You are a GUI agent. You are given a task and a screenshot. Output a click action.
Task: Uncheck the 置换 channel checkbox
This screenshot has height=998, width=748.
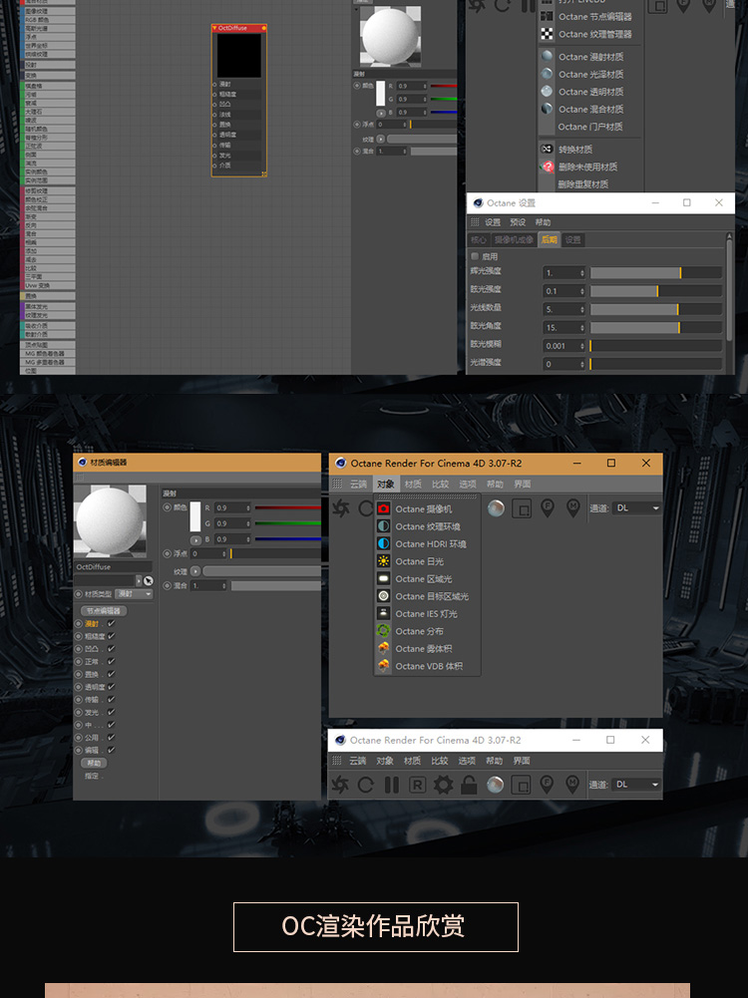(x=112, y=674)
